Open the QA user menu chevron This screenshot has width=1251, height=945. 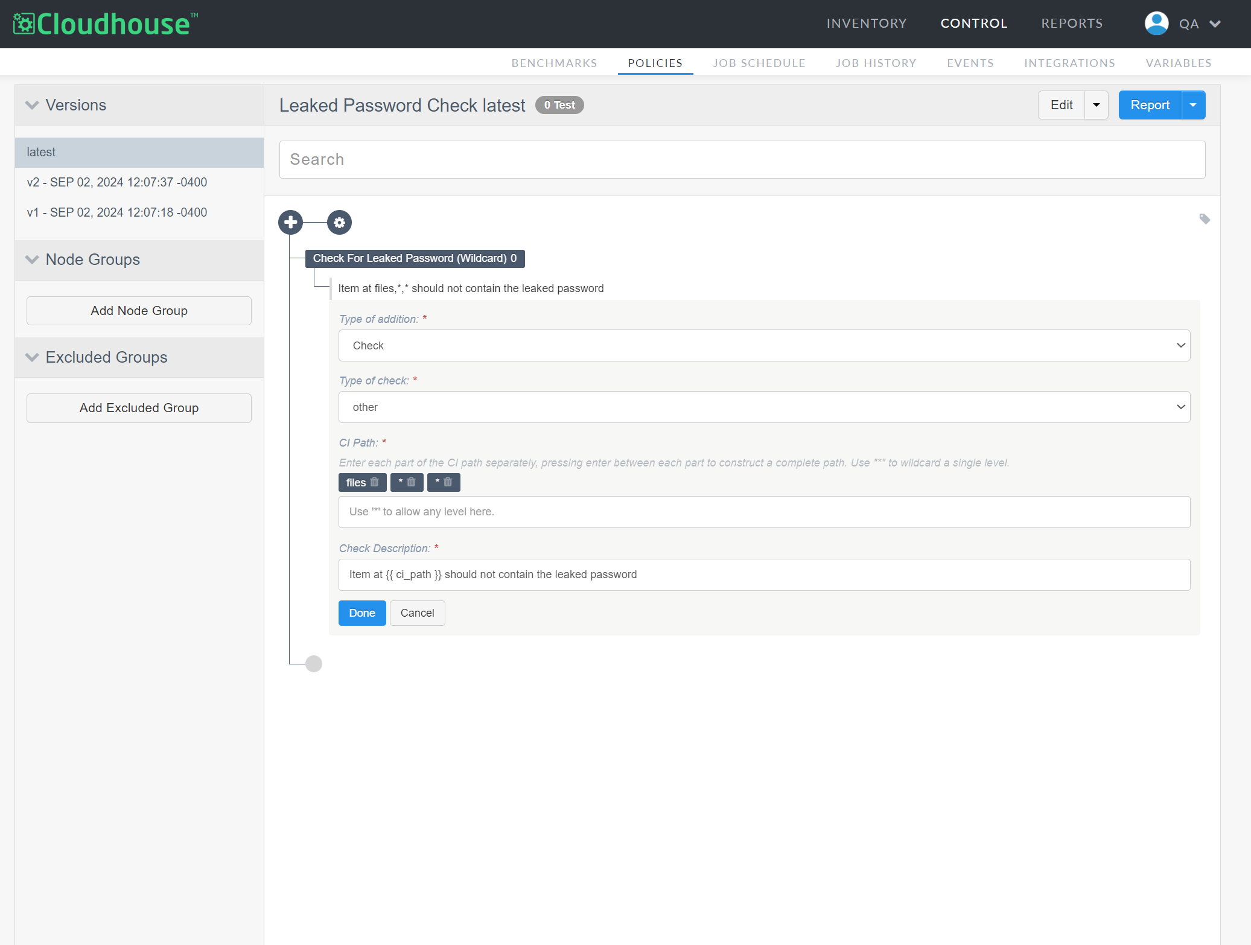point(1215,24)
